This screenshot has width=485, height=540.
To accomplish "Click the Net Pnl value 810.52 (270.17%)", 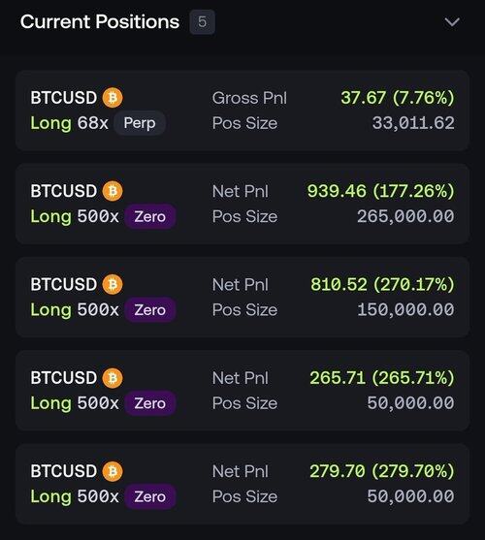I will pyautogui.click(x=382, y=284).
